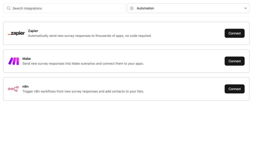Click the n8n title text
This screenshot has height=147, width=253.
(25, 87)
